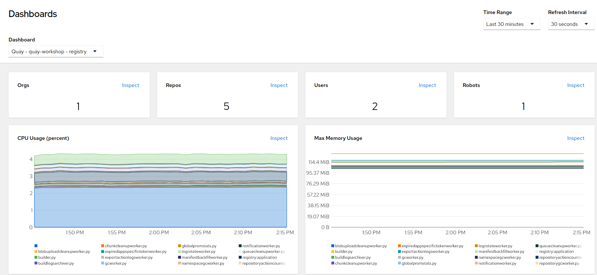597x275 pixels.
Task: Open the Refresh Interval '30 seconds' dropdown
Action: 571,24
